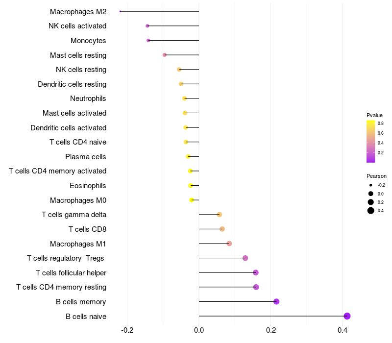The height and width of the screenshot is (343, 392).
Task: Click the Mast cells resting dot
Action: (165, 55)
